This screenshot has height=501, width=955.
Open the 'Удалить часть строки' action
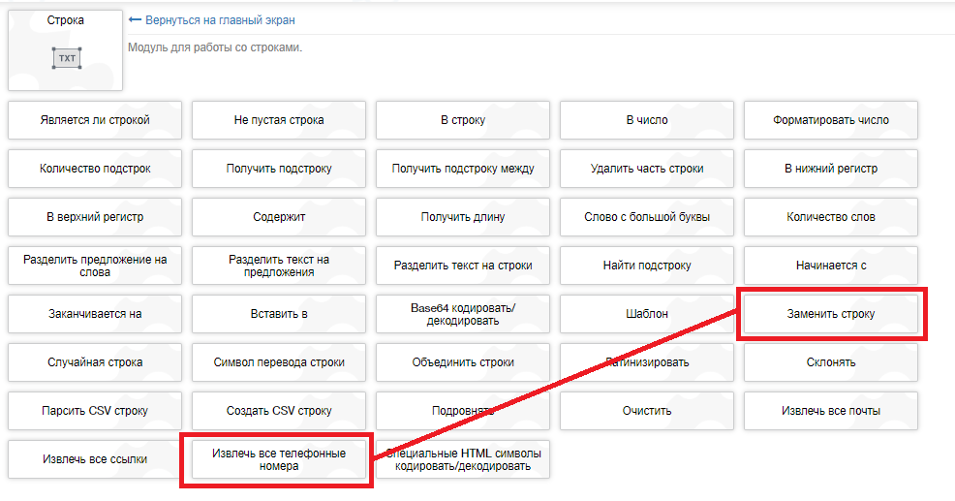[x=647, y=169]
